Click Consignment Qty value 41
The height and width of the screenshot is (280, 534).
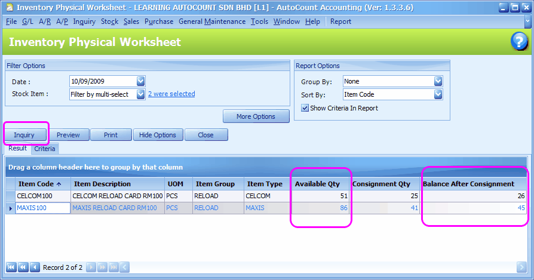(385, 208)
